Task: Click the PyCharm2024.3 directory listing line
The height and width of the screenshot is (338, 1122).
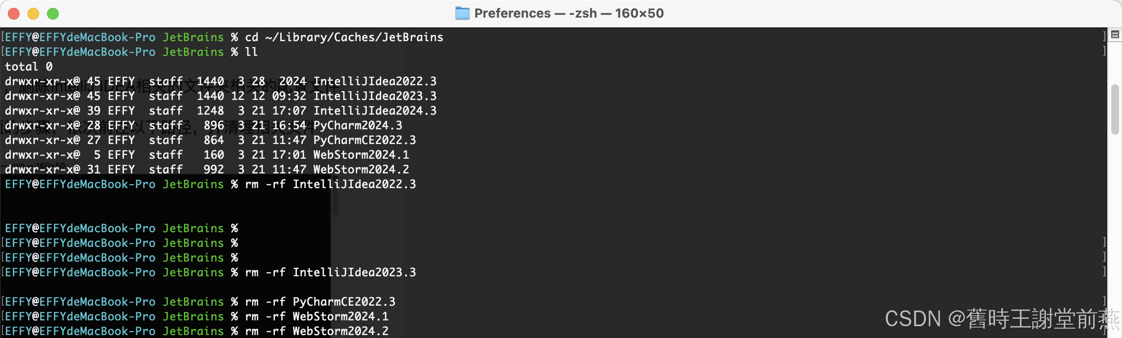Action: 203,125
